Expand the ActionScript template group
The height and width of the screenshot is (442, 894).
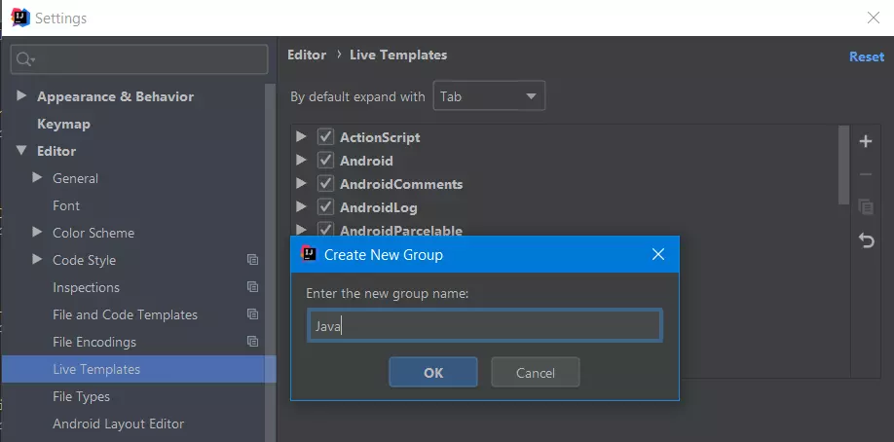[301, 137]
